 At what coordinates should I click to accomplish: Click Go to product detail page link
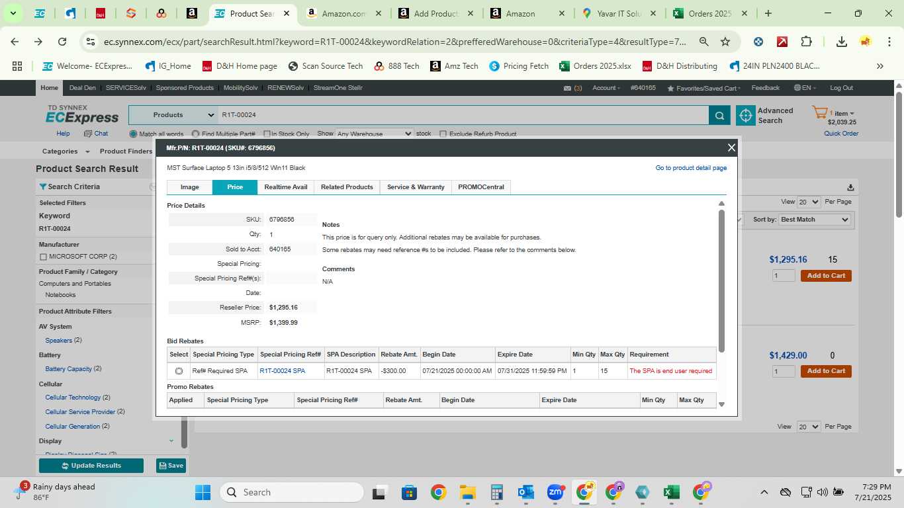(691, 168)
